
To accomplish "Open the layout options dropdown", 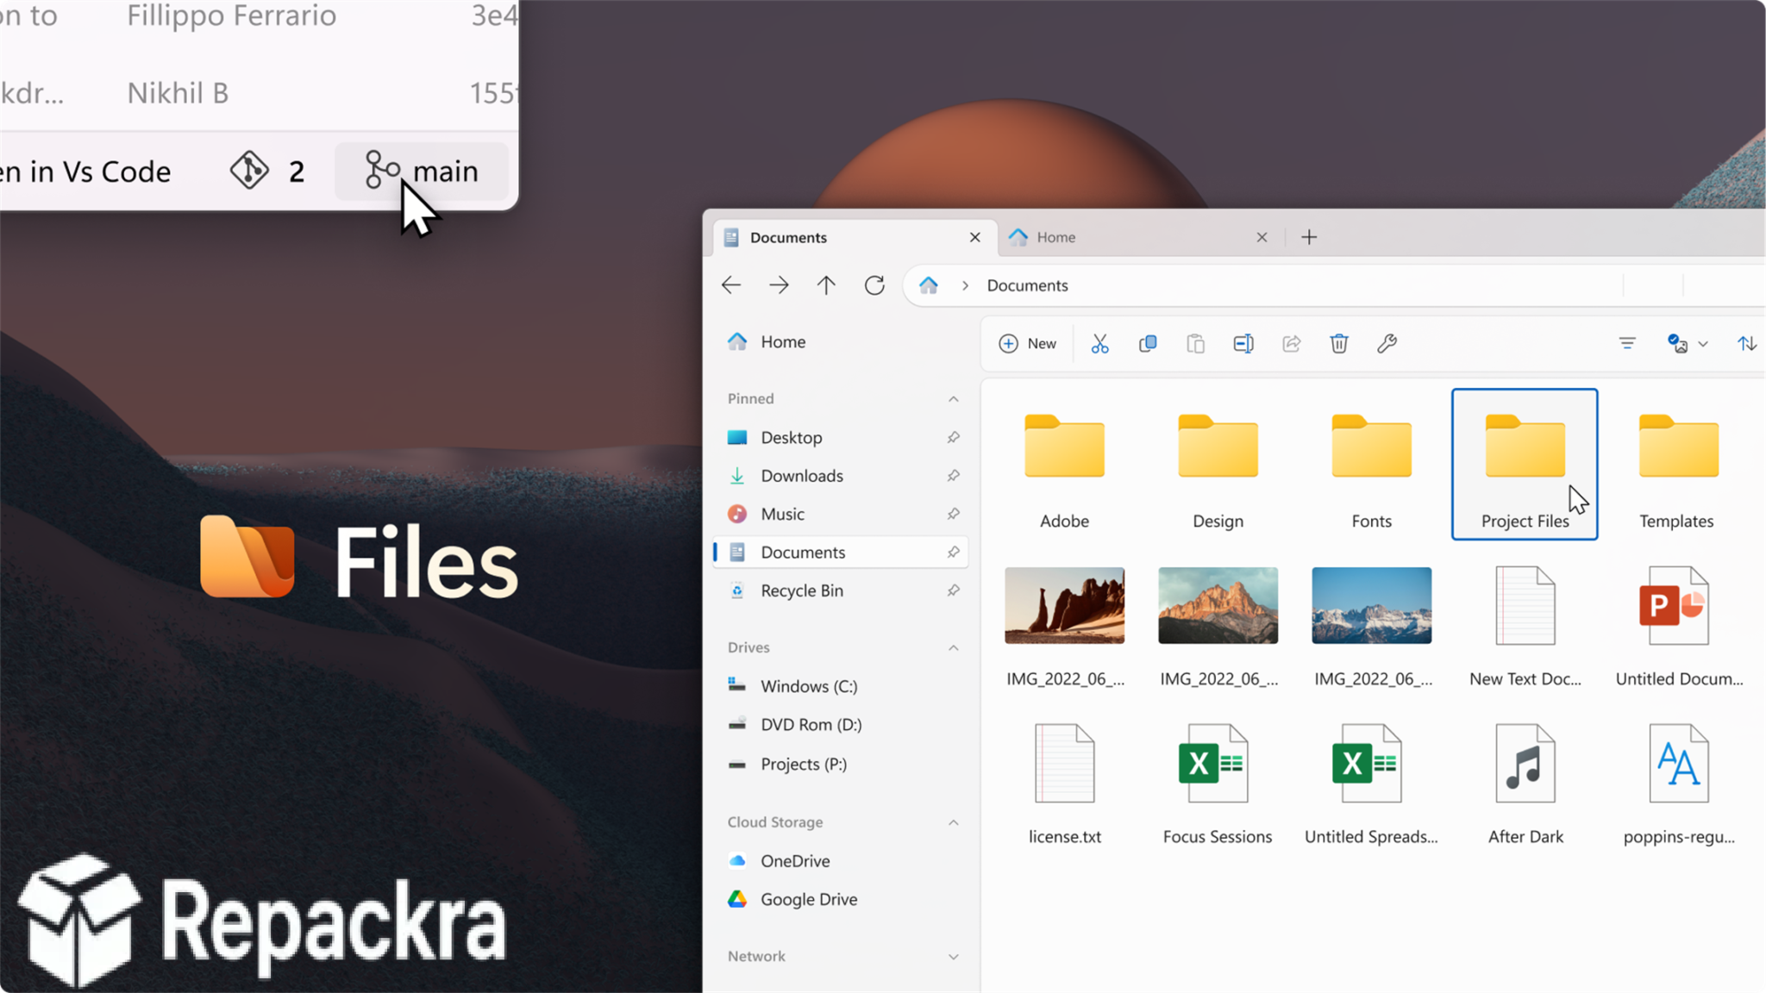I will click(1688, 344).
